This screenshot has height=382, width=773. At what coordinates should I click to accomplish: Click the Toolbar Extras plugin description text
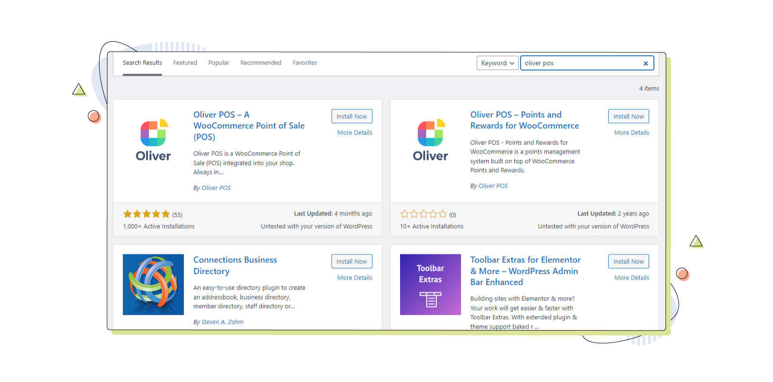[x=523, y=313]
